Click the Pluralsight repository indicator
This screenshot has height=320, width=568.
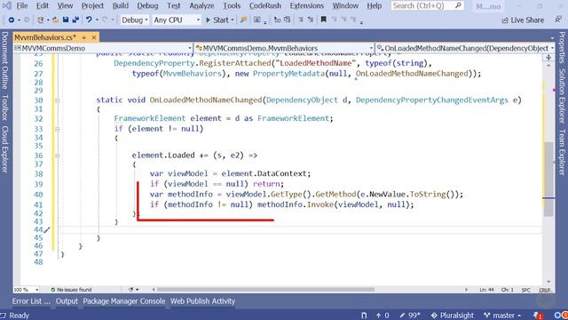click(452, 316)
